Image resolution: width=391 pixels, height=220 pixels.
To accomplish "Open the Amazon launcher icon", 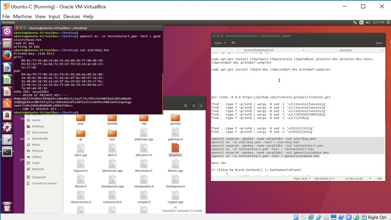I will 7,115.
